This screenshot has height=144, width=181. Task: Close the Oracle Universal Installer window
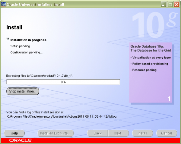click(x=177, y=5)
